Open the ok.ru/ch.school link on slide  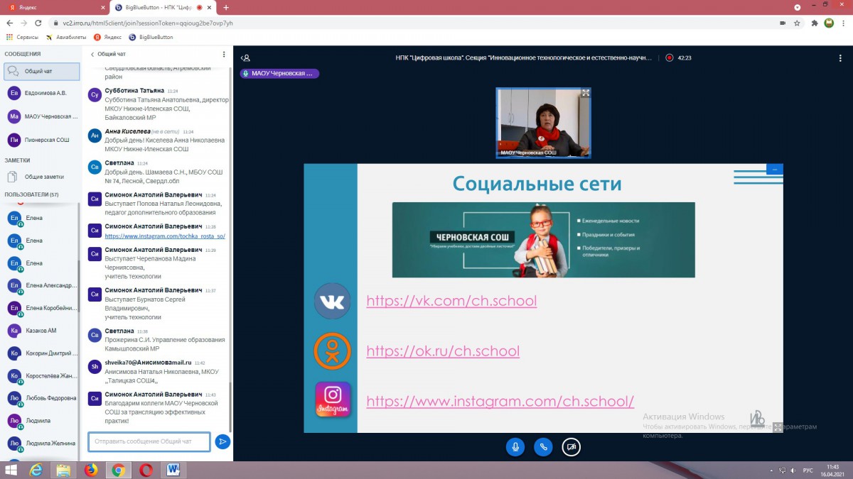pyautogui.click(x=443, y=351)
